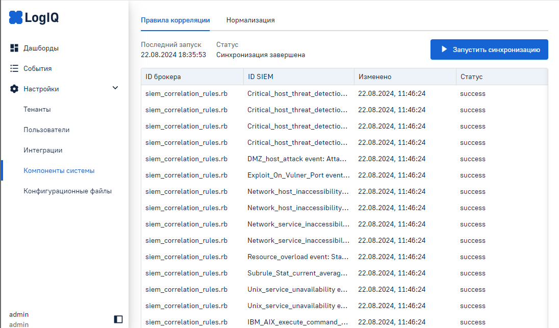559x328 pixels.
Task: Click the LogIQ logo icon
Action: point(16,18)
